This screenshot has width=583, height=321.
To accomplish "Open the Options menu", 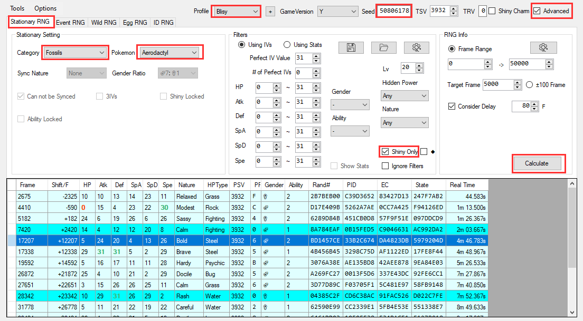I will click(x=45, y=8).
